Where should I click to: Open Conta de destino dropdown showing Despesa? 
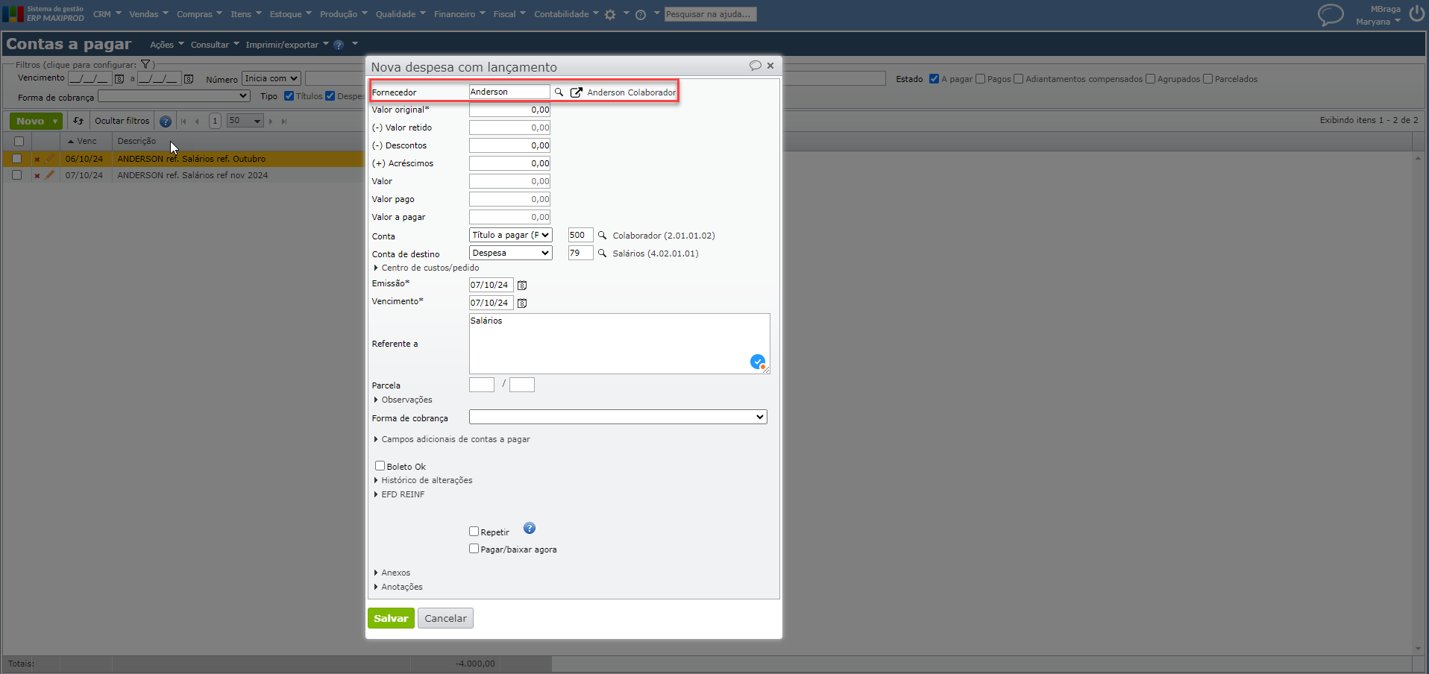[x=511, y=253]
